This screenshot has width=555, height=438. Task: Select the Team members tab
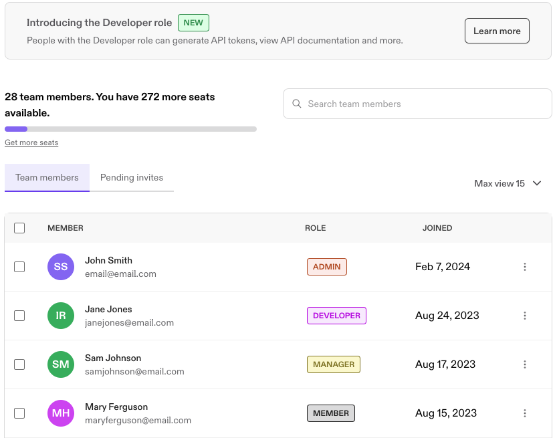47,178
